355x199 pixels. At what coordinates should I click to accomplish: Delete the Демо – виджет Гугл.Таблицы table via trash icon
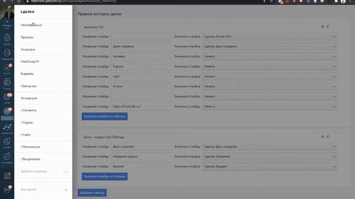(x=323, y=137)
